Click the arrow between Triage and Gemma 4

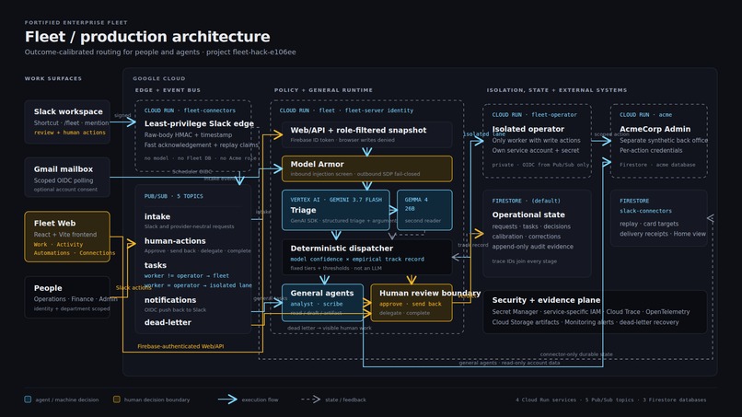[393, 210]
